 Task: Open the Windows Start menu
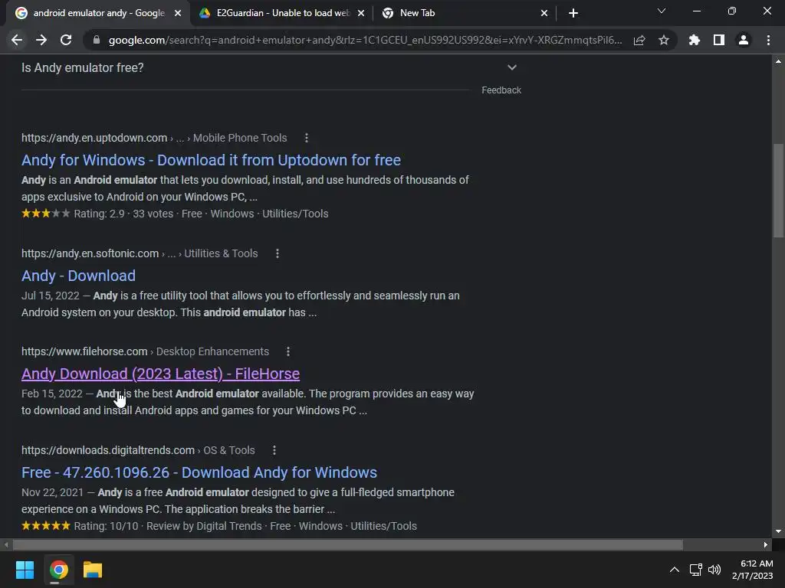(x=25, y=570)
